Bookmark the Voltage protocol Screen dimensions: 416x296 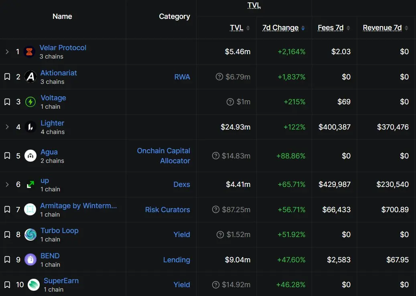tap(7, 102)
